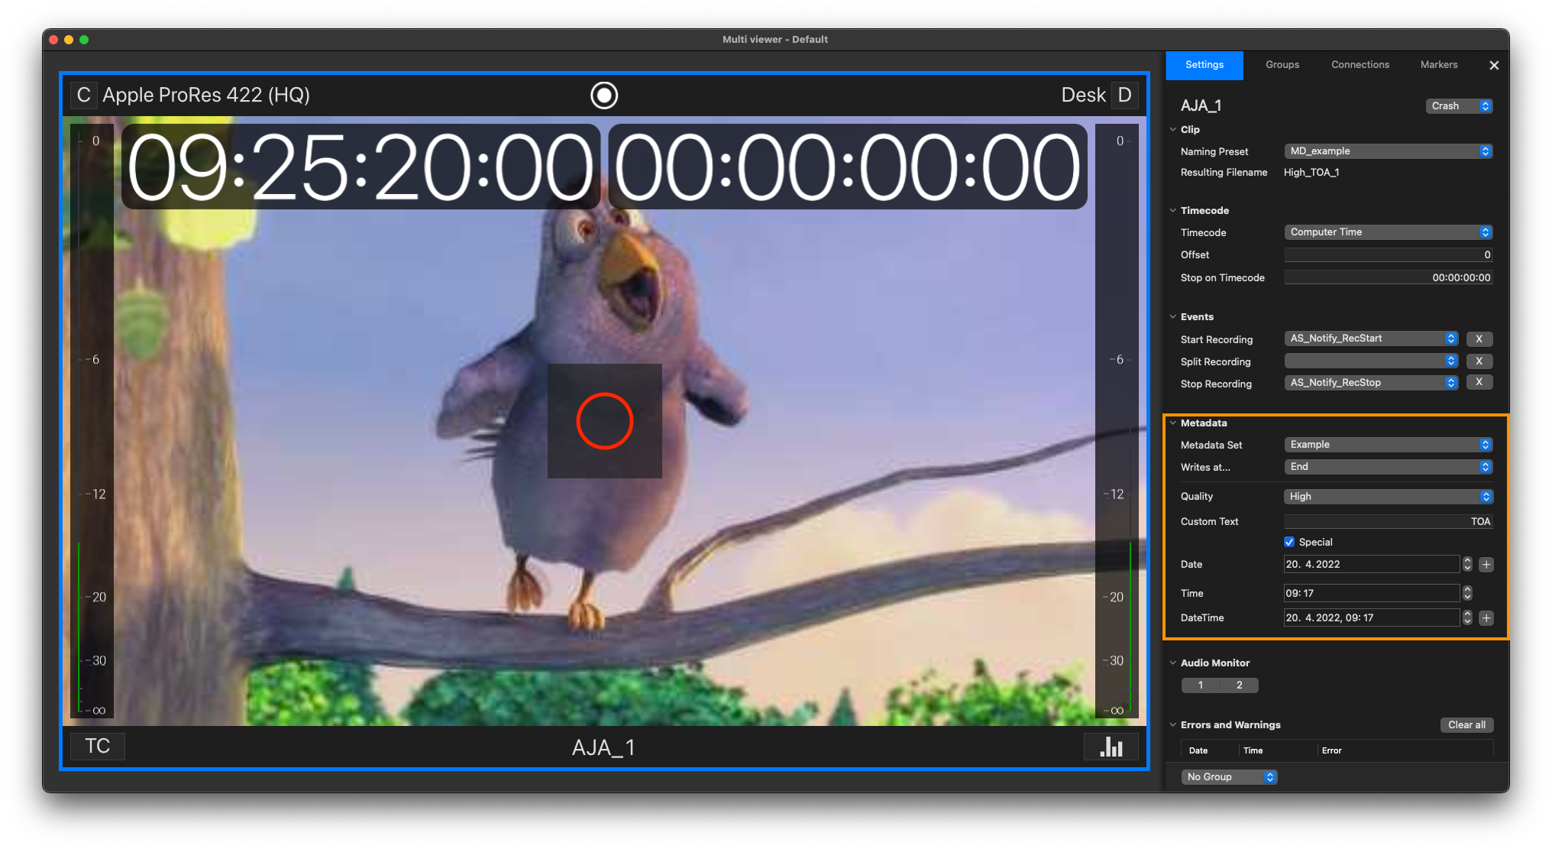Collapse the Metadata section
This screenshot has height=849, width=1552.
coord(1173,423)
